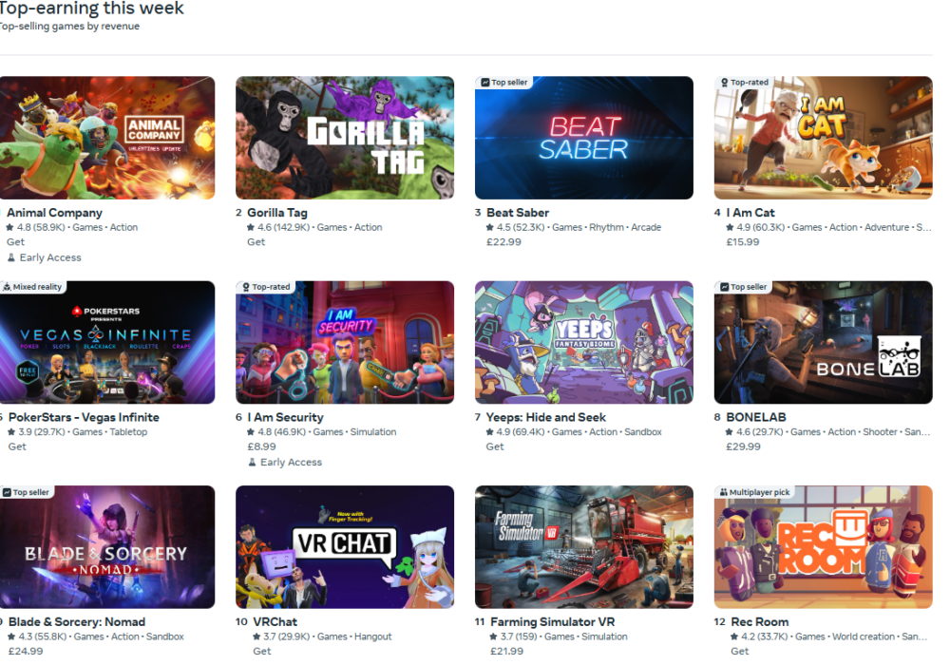The height and width of the screenshot is (665, 950).
Task: Click the BONELAB £29.99 price
Action: tap(744, 446)
